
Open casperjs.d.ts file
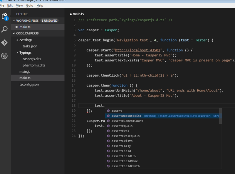click(x=38, y=59)
